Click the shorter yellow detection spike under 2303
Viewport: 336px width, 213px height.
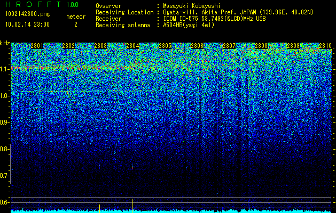pos(100,208)
